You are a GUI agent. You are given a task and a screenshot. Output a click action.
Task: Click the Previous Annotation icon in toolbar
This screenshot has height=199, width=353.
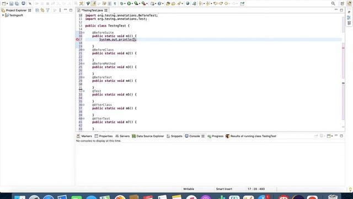[x=208, y=4]
